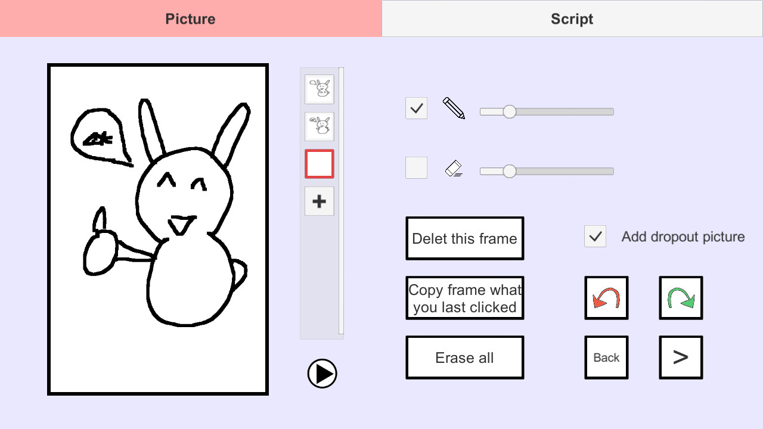The height and width of the screenshot is (429, 763).
Task: Add a new frame with the plus button
Action: click(320, 201)
